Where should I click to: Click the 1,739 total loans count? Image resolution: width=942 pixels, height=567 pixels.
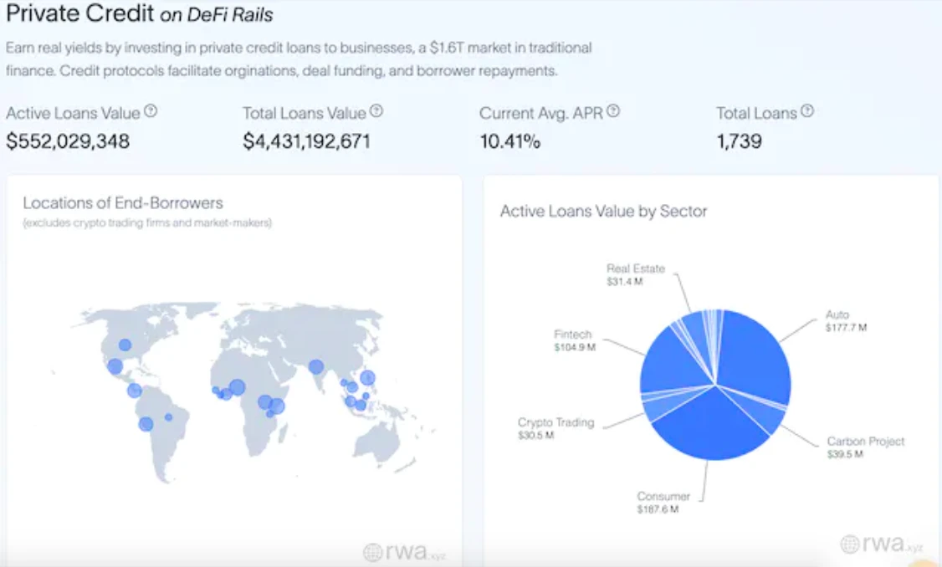tap(739, 141)
